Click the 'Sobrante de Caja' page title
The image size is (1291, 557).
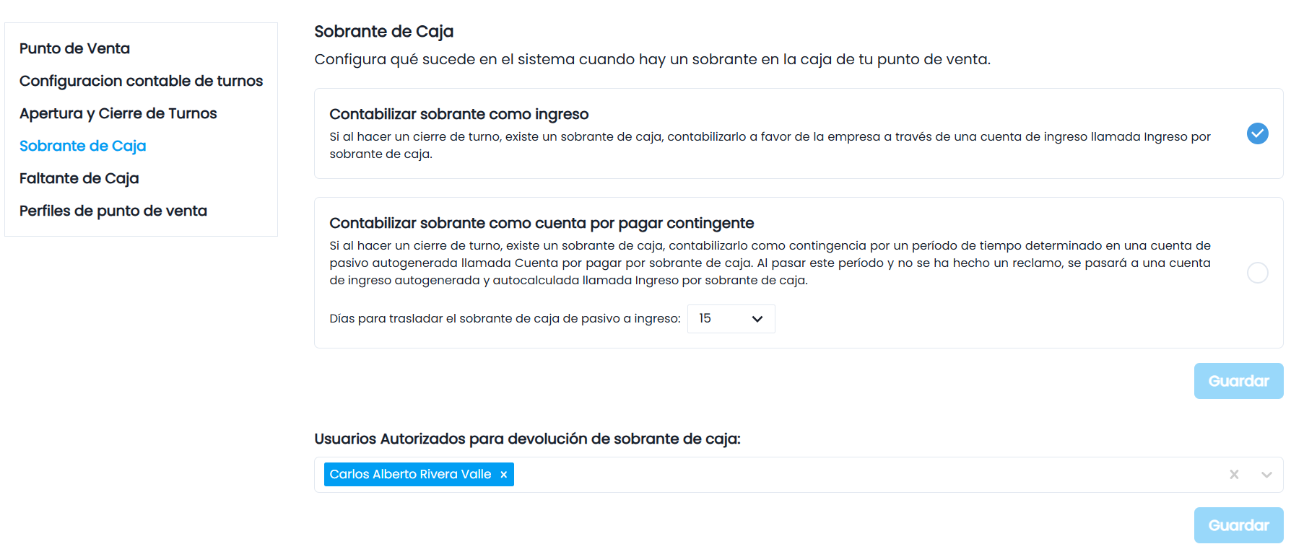pyautogui.click(x=383, y=32)
